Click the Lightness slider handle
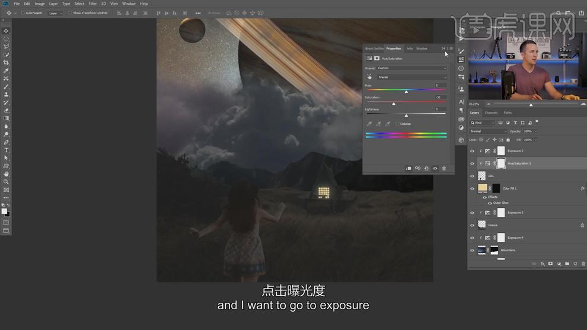Image resolution: width=587 pixels, height=330 pixels. [406, 116]
